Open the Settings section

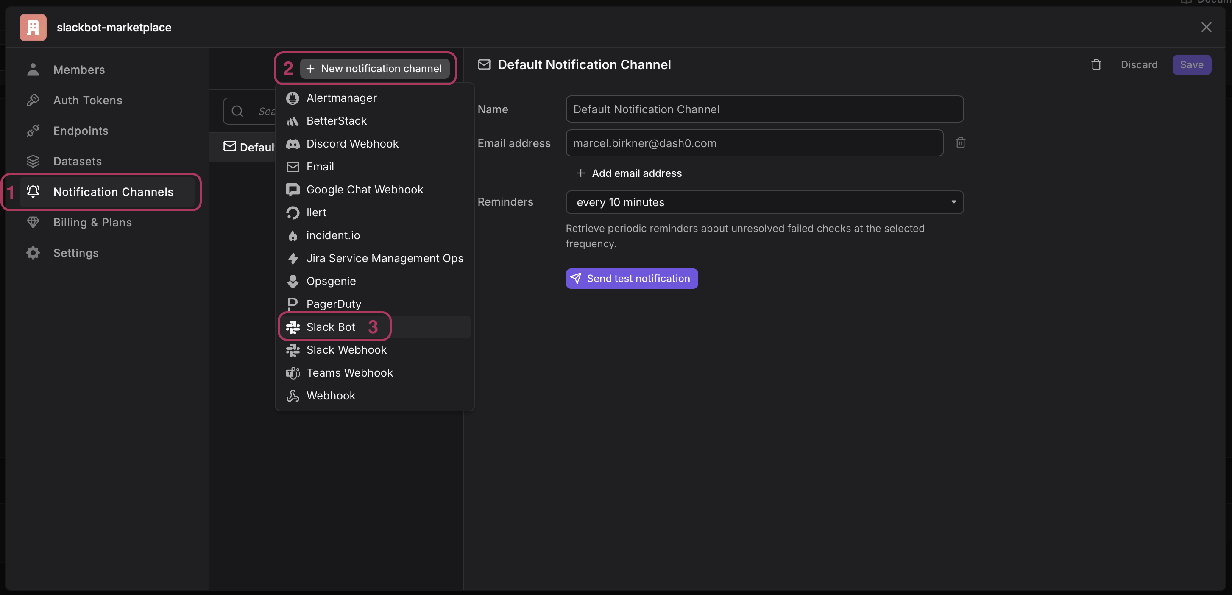click(x=107, y=253)
